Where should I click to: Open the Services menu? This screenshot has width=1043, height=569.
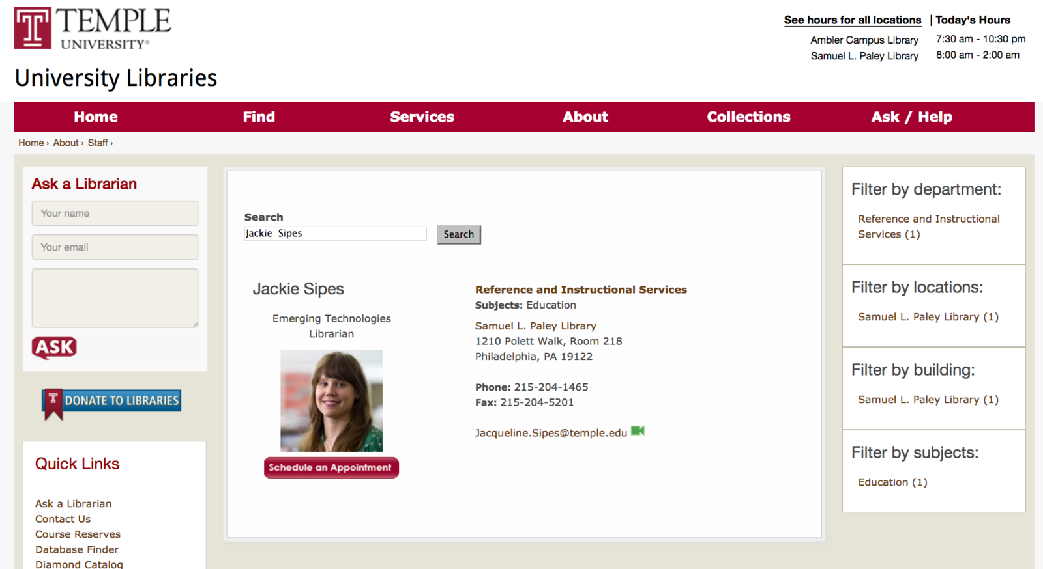pyautogui.click(x=422, y=117)
